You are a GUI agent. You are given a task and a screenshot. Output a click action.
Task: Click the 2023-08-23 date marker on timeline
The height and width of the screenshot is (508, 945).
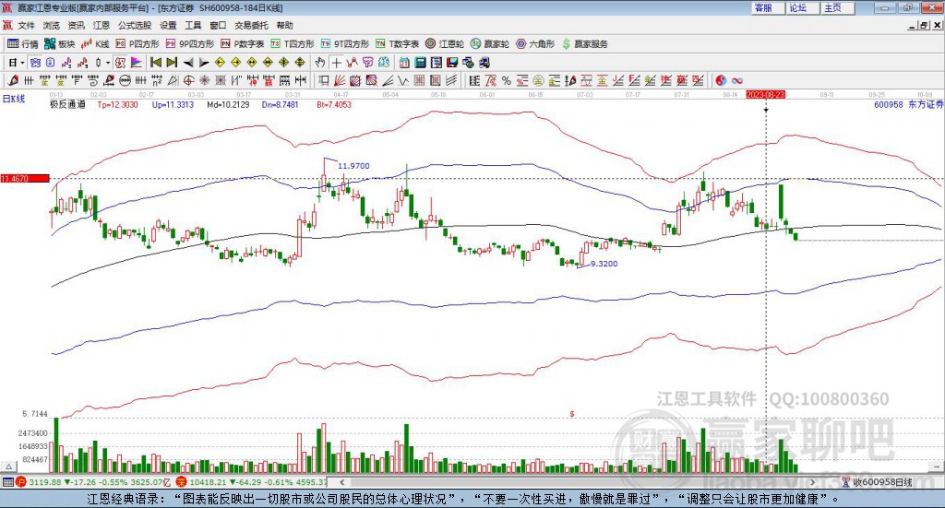coord(765,94)
